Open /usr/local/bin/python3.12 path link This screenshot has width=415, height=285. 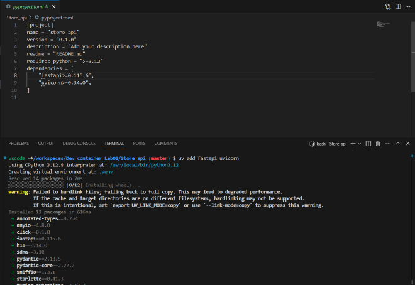(x=144, y=165)
